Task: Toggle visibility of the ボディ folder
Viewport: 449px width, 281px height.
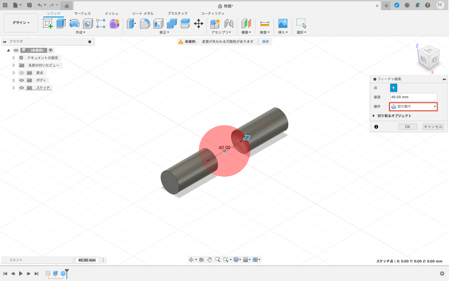Action: pyautogui.click(x=21, y=80)
